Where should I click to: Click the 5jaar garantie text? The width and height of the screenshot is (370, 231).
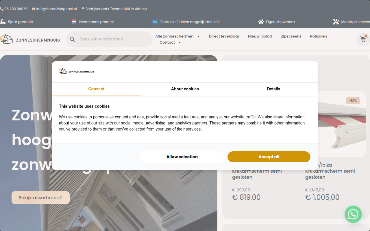(x=21, y=22)
